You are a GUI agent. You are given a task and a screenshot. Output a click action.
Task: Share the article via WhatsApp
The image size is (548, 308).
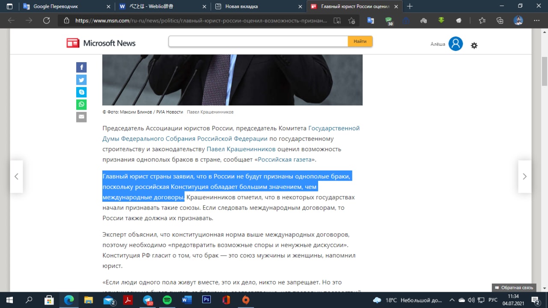coord(81,105)
